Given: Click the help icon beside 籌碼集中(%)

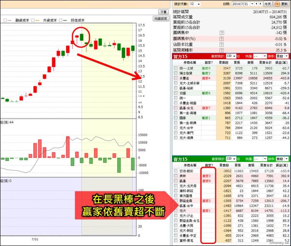Looking at the screenshot, I should [222, 39].
